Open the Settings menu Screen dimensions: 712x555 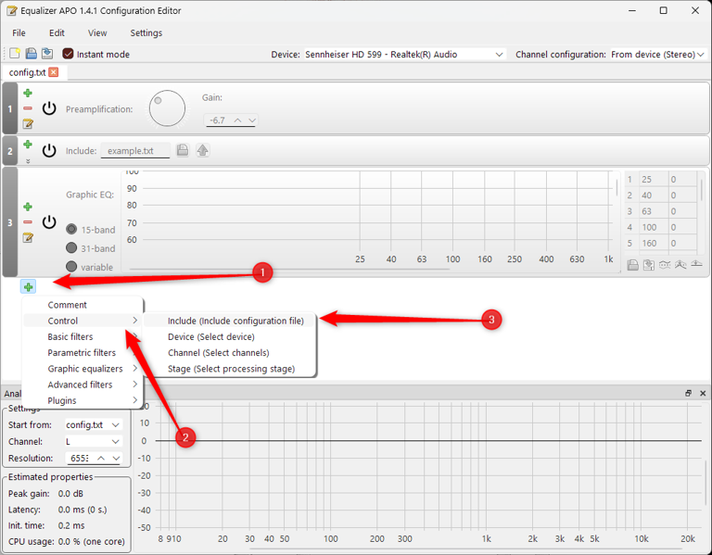pos(146,33)
